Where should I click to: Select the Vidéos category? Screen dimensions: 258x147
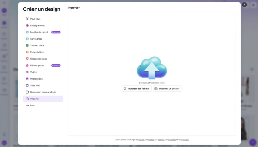34,72
